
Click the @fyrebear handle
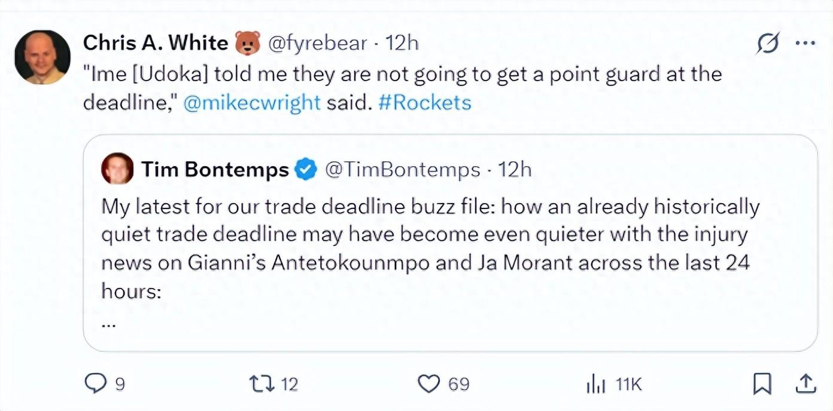[317, 43]
